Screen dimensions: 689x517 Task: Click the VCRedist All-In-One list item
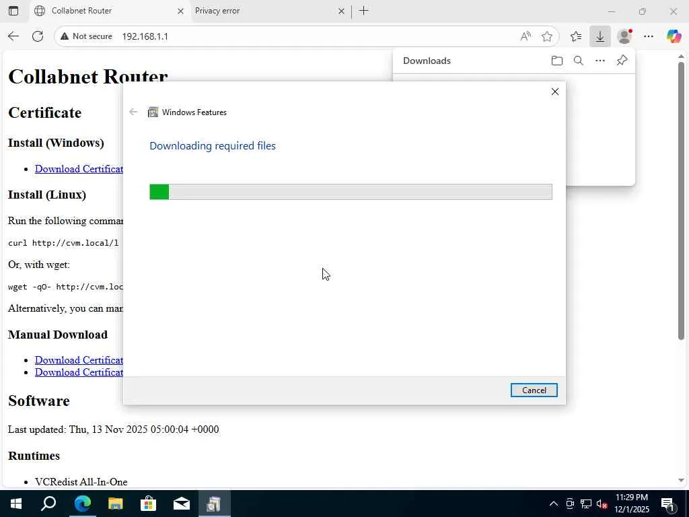point(81,482)
